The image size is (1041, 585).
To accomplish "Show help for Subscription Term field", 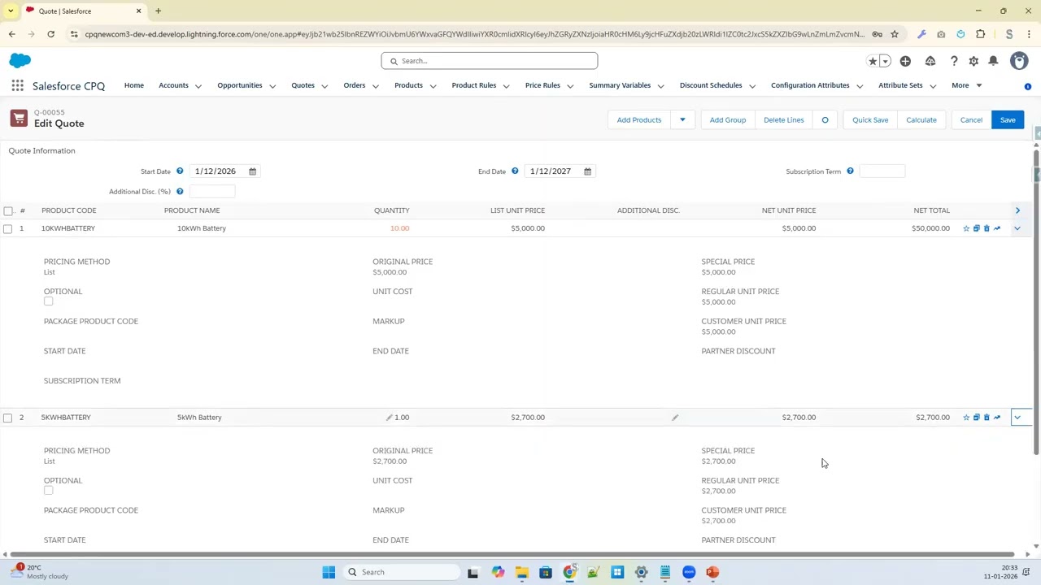I will click(x=850, y=171).
